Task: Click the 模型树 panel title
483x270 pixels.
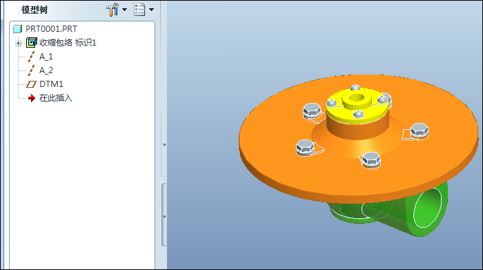Action: coord(34,10)
